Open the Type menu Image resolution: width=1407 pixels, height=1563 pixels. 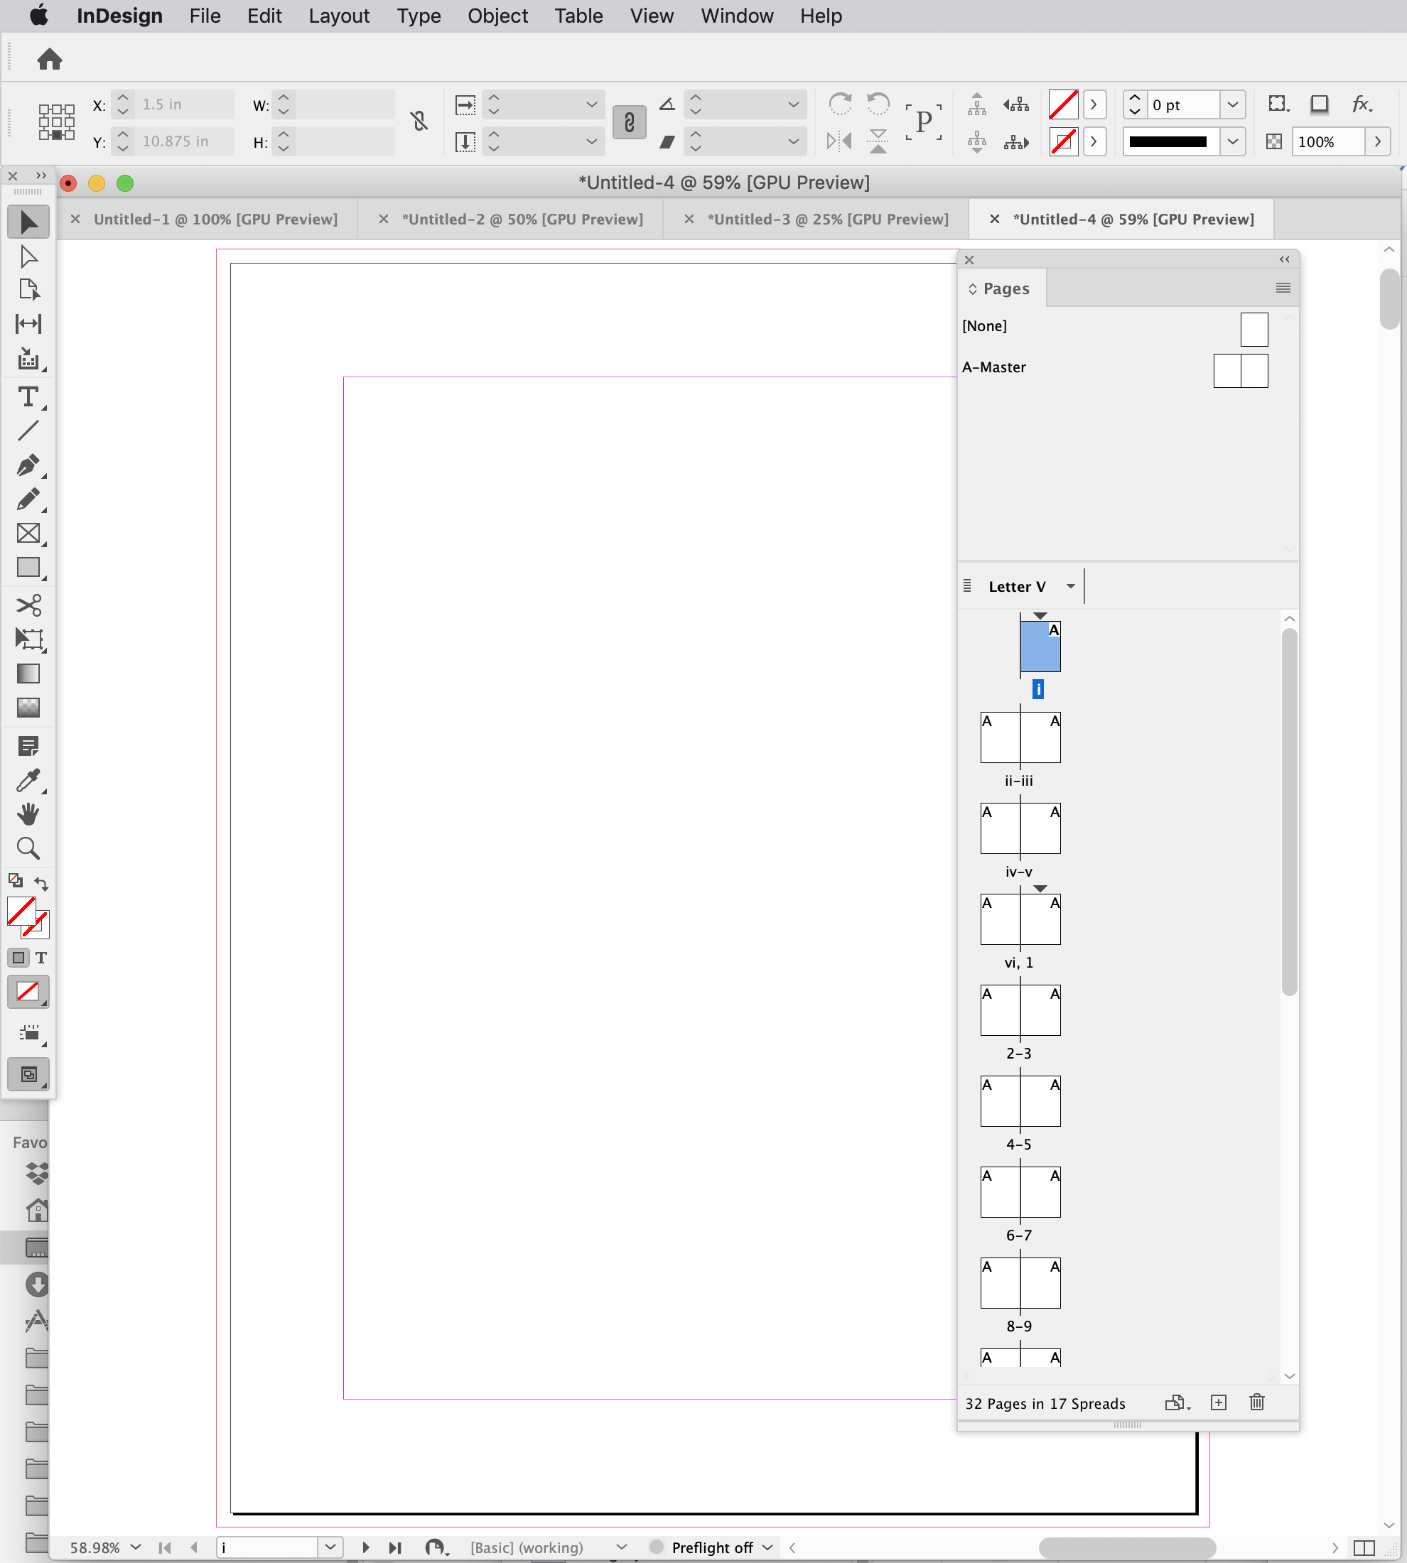(x=420, y=16)
